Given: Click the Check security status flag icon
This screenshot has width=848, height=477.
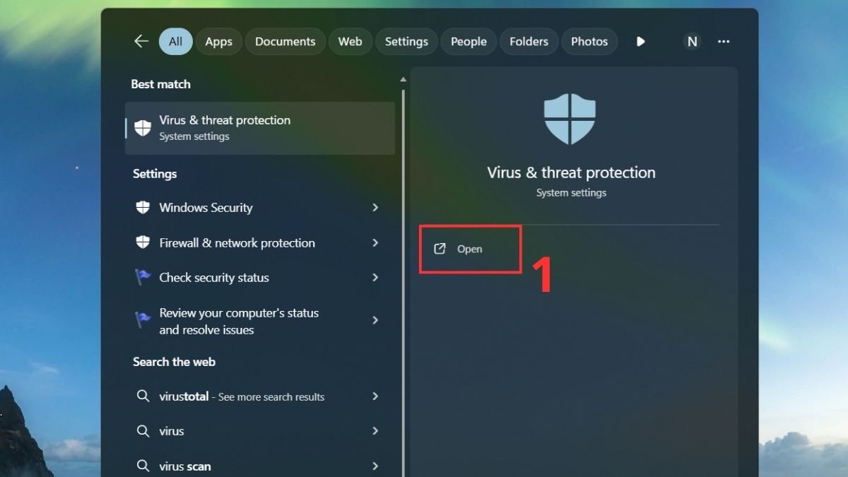Looking at the screenshot, I should 142,277.
